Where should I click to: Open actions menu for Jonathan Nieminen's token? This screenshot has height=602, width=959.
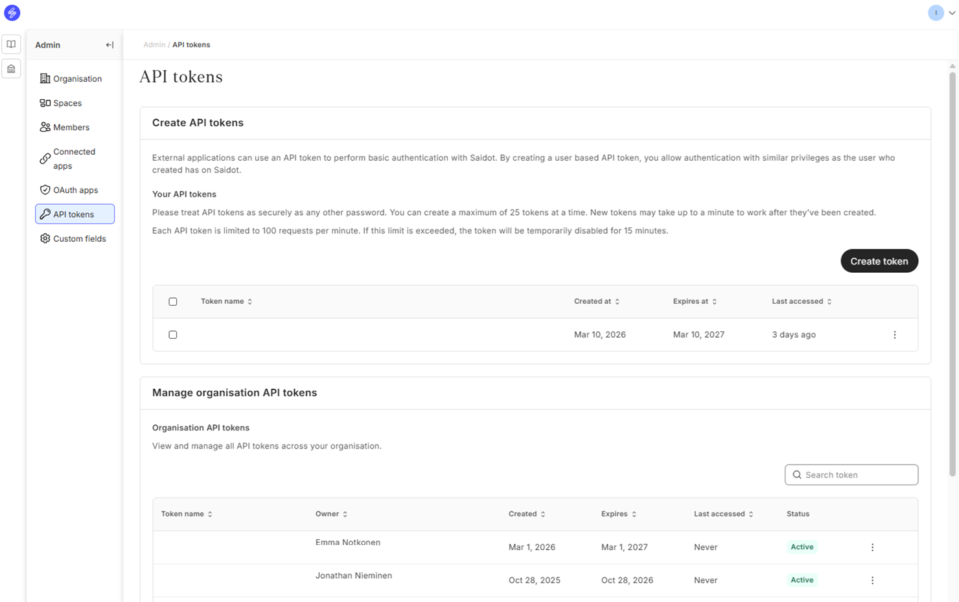[872, 581]
